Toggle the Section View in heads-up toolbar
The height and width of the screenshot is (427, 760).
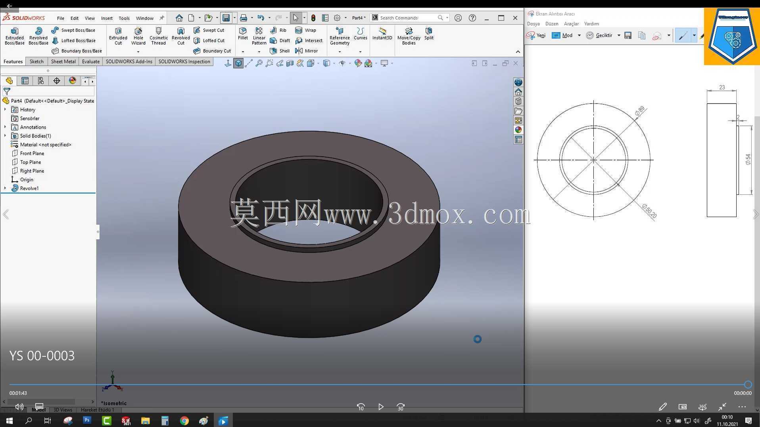[290, 63]
